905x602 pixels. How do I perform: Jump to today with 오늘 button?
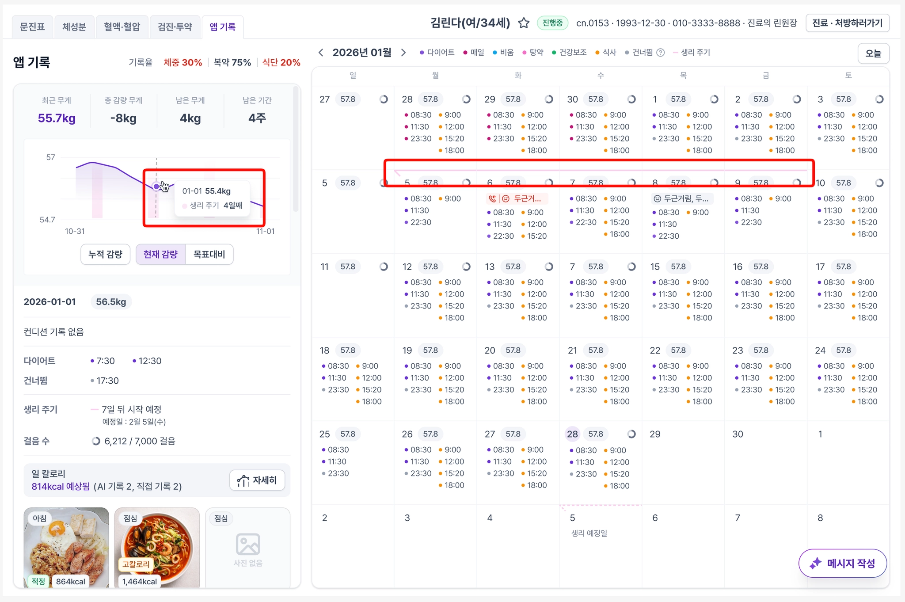[873, 53]
